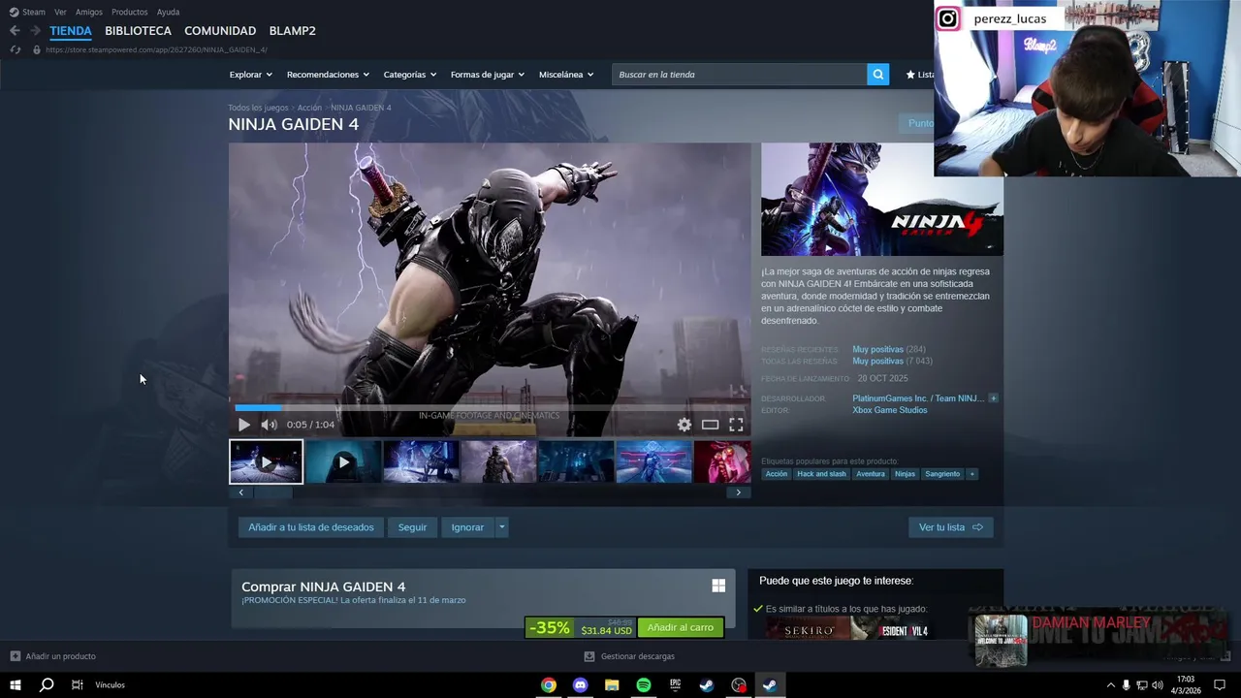Click the 'Seguir' button
Image resolution: width=1241 pixels, height=698 pixels.
[412, 527]
